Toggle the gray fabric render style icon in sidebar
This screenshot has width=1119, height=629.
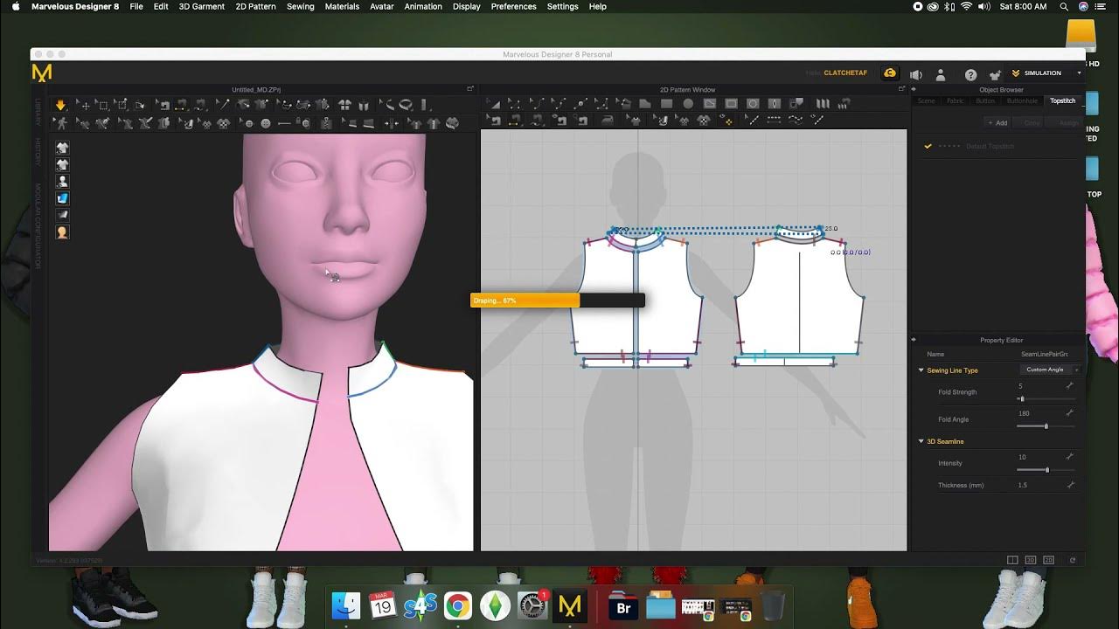pos(62,215)
